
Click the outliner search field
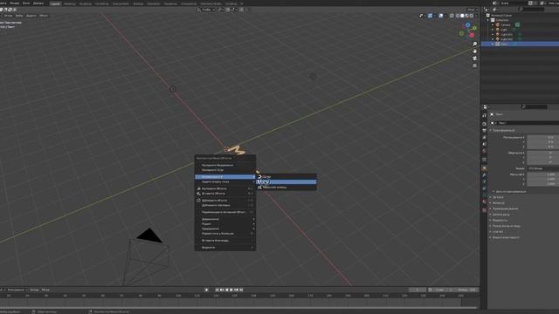531,10
